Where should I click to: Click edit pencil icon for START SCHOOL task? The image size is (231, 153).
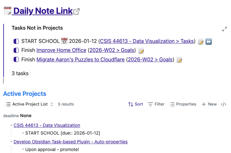[x=201, y=42]
